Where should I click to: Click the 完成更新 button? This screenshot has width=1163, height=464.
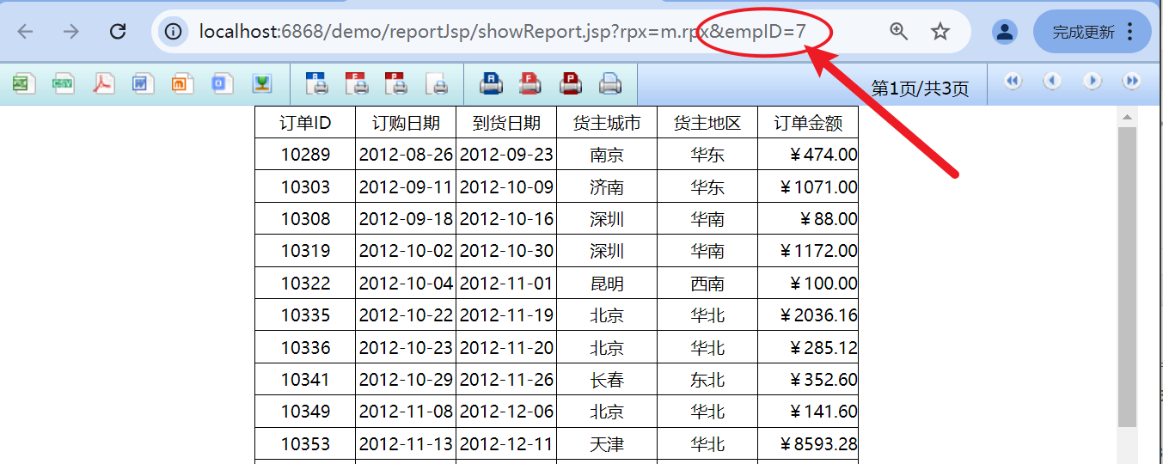(x=1083, y=32)
